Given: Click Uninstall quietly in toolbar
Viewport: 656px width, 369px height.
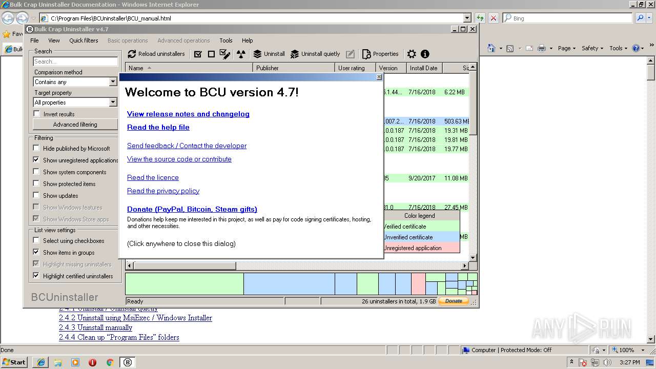Looking at the screenshot, I should 315,54.
